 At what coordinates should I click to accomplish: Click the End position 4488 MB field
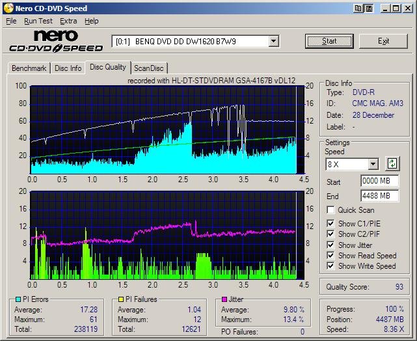pyautogui.click(x=380, y=196)
